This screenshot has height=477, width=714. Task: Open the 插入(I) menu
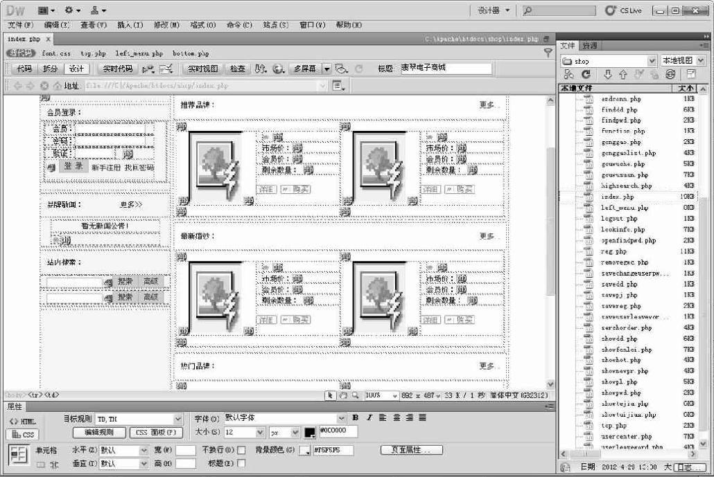point(130,25)
